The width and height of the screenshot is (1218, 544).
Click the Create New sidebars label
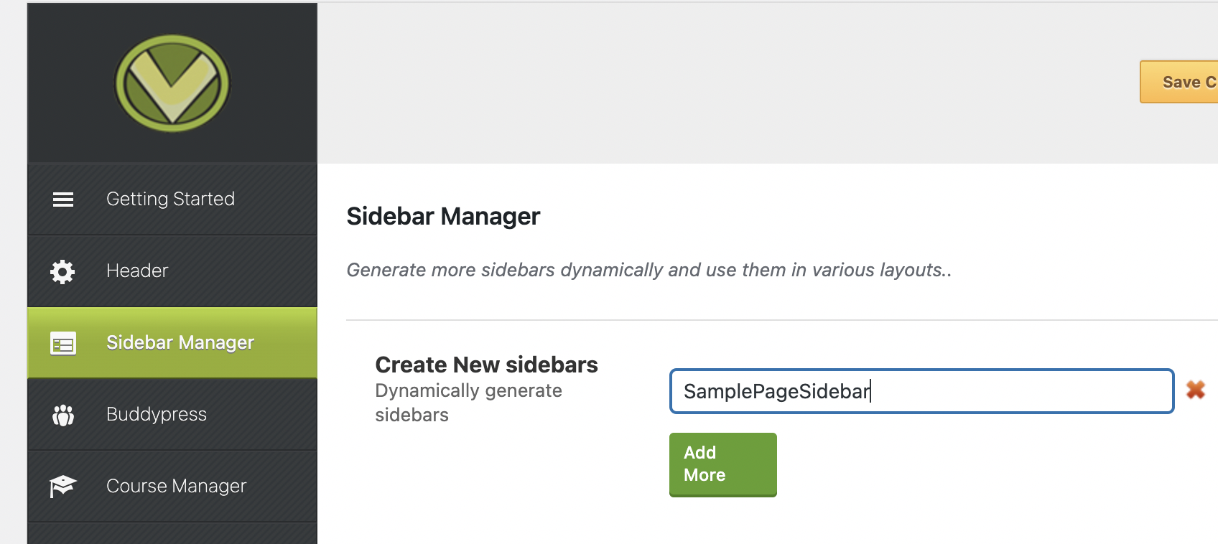486,365
